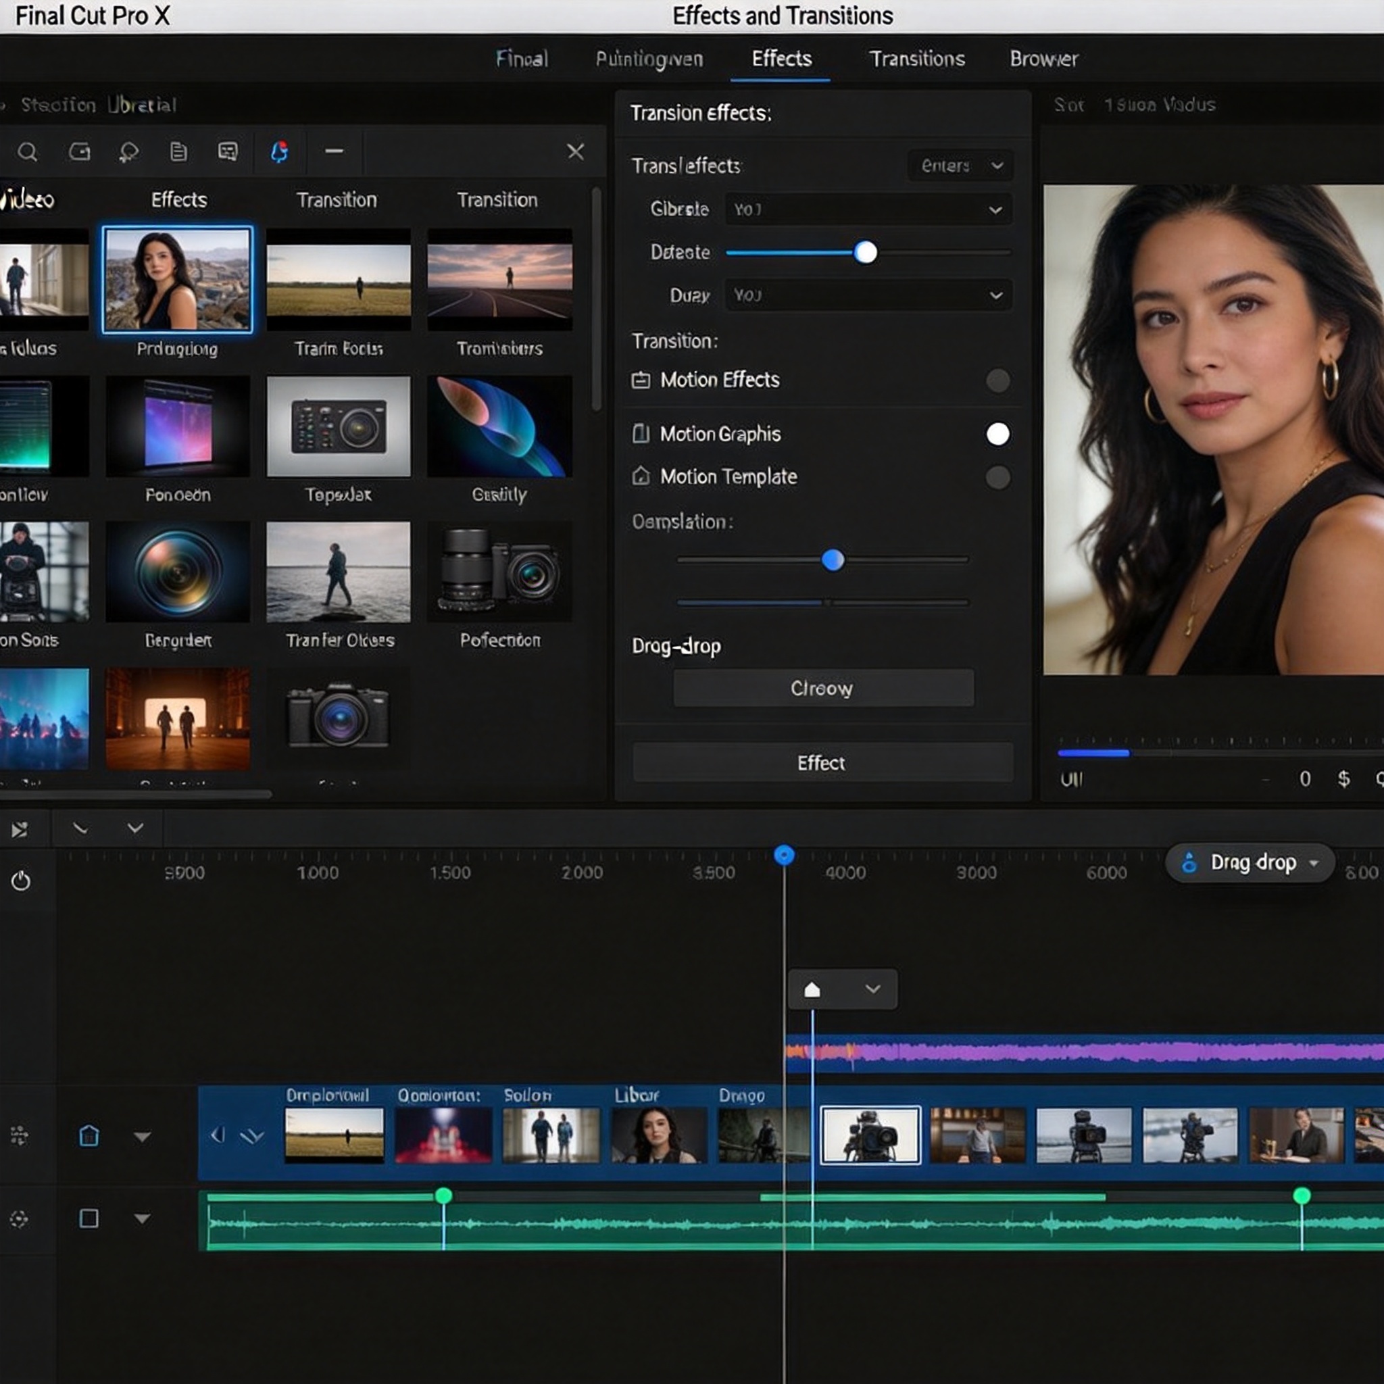Click the caption box icon in browser toolbar

click(228, 151)
